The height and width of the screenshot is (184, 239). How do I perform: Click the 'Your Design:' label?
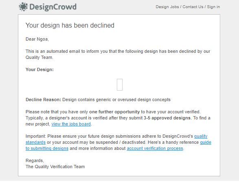point(39,69)
